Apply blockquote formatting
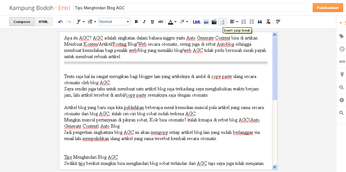Viewport: 346px width, 172px height. point(260,22)
